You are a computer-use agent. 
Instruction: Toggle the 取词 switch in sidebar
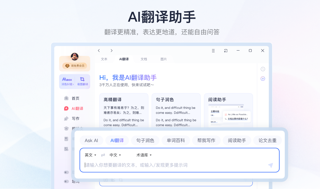point(66,172)
